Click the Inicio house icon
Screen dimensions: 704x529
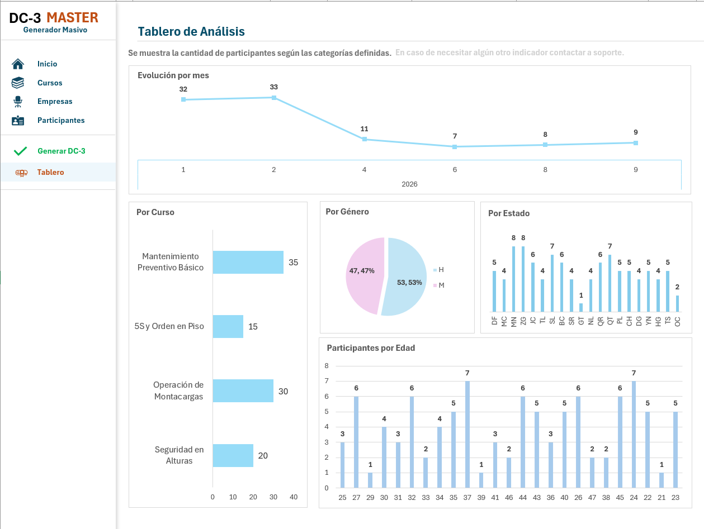tap(18, 64)
